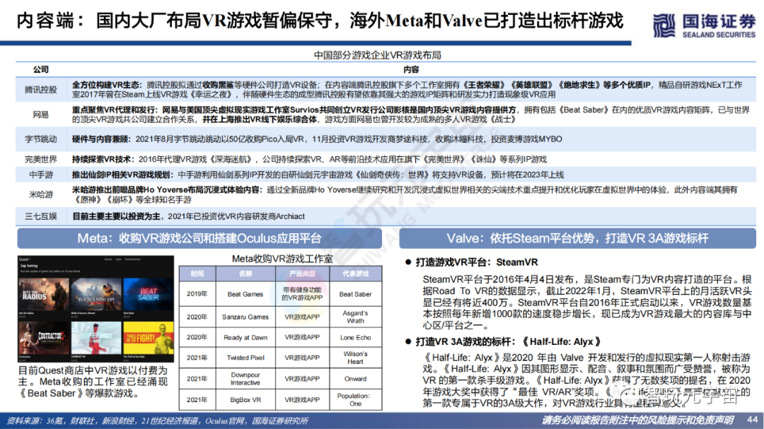Screen dimensions: 764x429
Task: Click the bold text 全方位构建VR生态
Action: (106, 85)
